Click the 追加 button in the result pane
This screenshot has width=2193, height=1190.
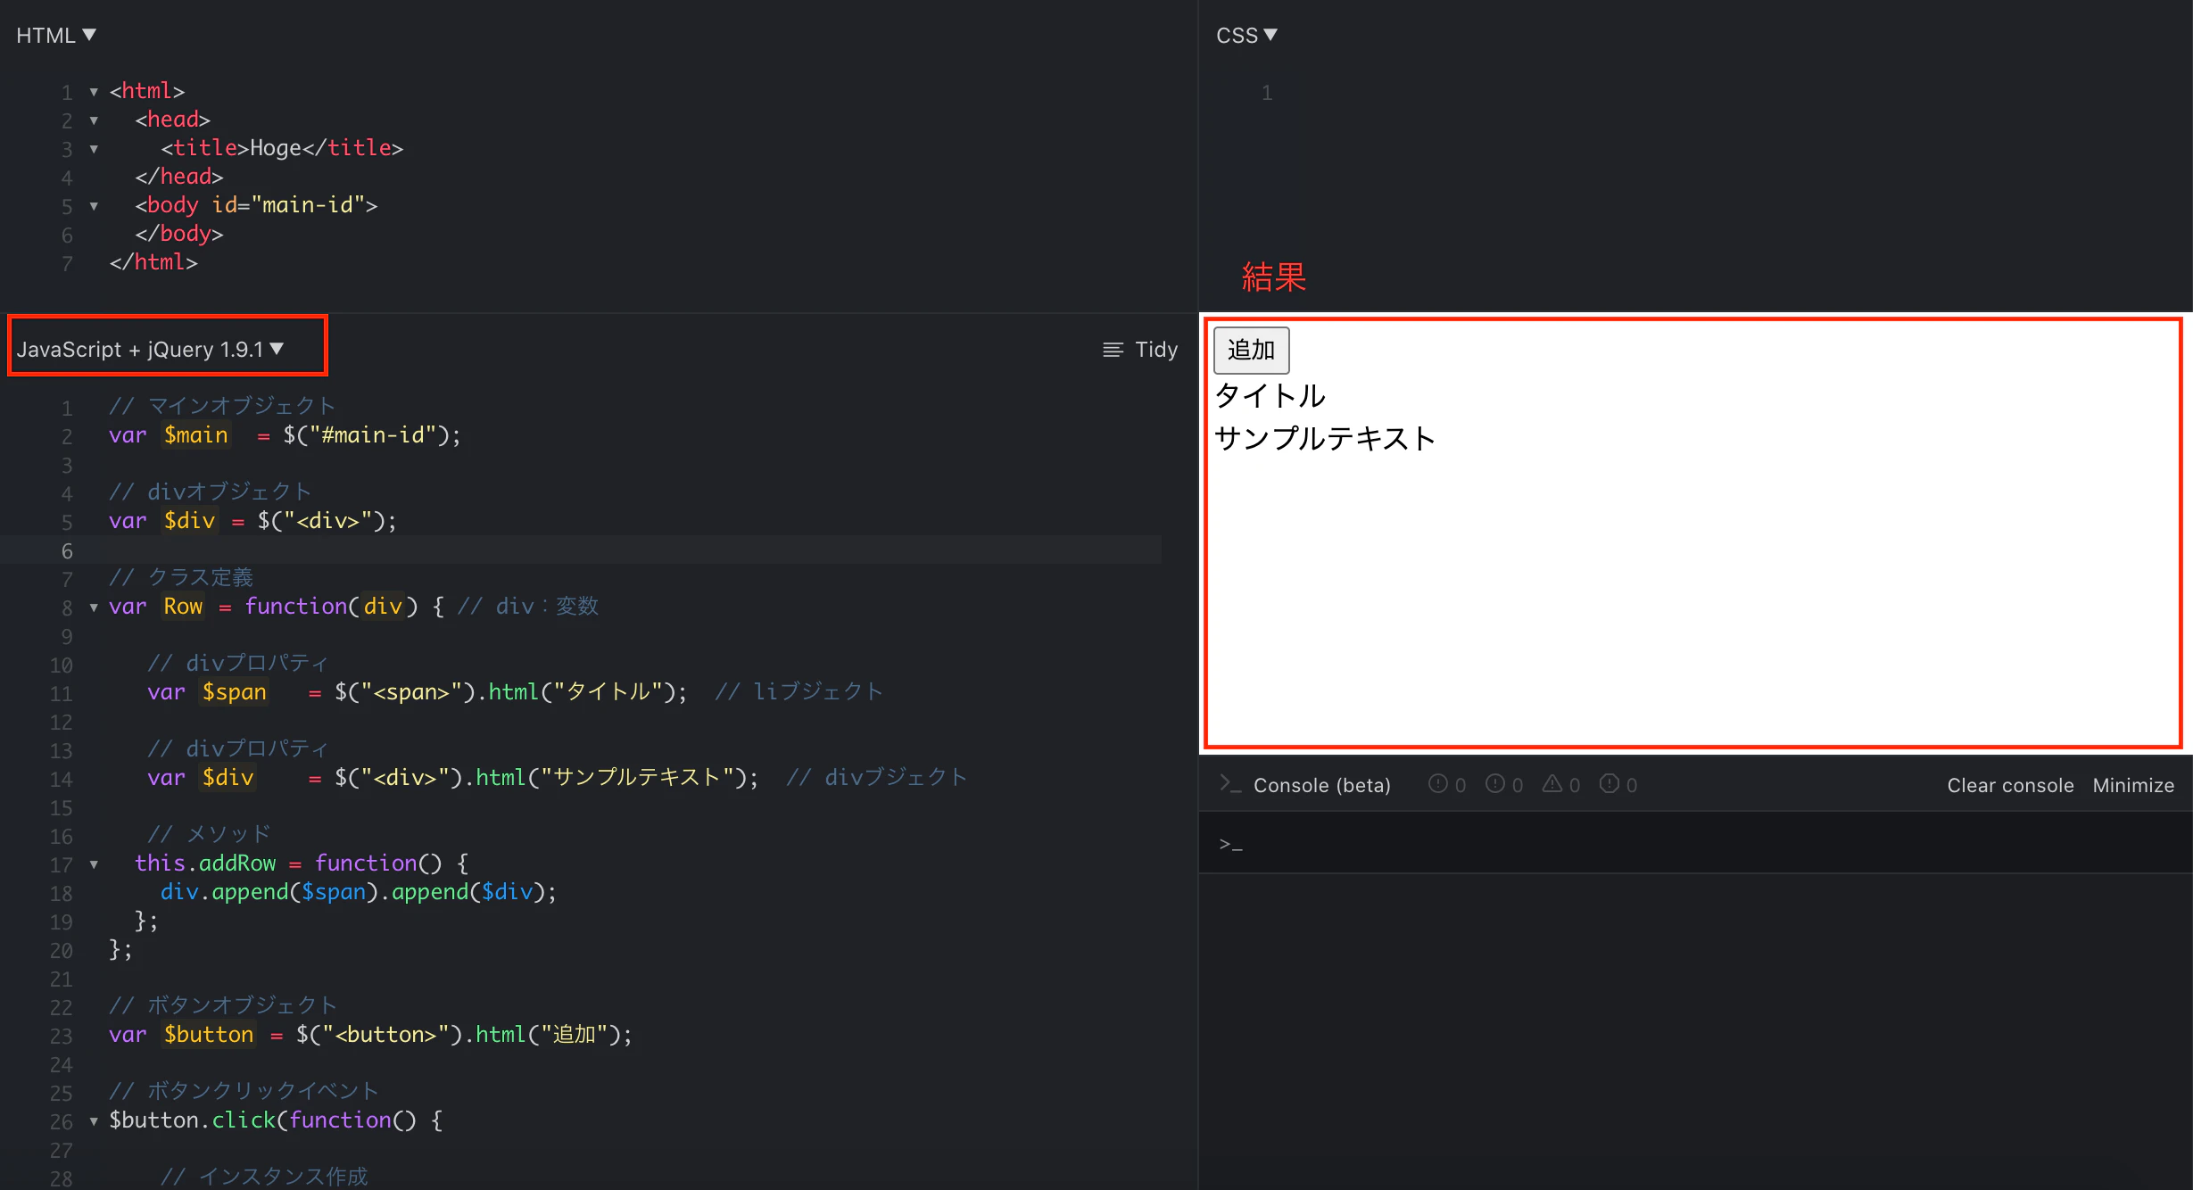1251,350
